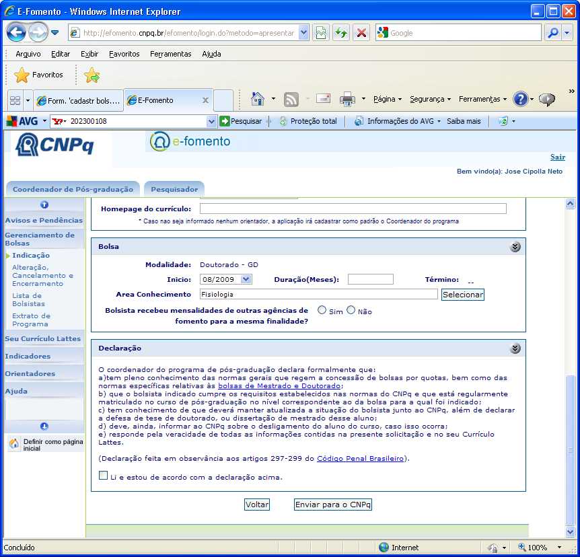Click the blue help question mark icon

click(520, 99)
